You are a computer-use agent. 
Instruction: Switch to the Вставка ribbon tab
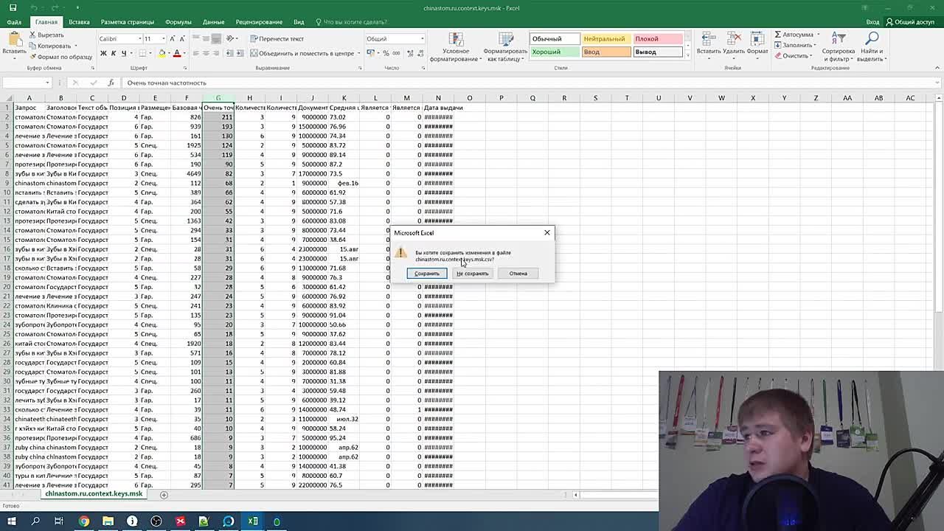tap(80, 21)
